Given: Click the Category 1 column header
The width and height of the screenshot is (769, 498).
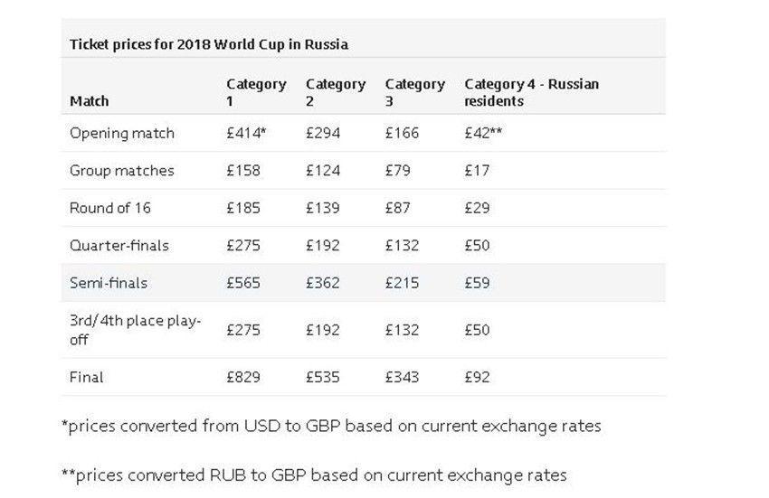Looking at the screenshot, I should [x=257, y=92].
